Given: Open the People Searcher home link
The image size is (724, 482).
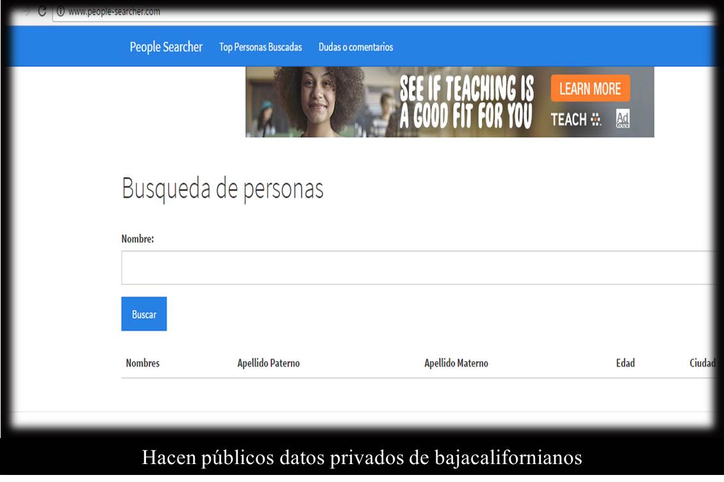Looking at the screenshot, I should tap(166, 47).
